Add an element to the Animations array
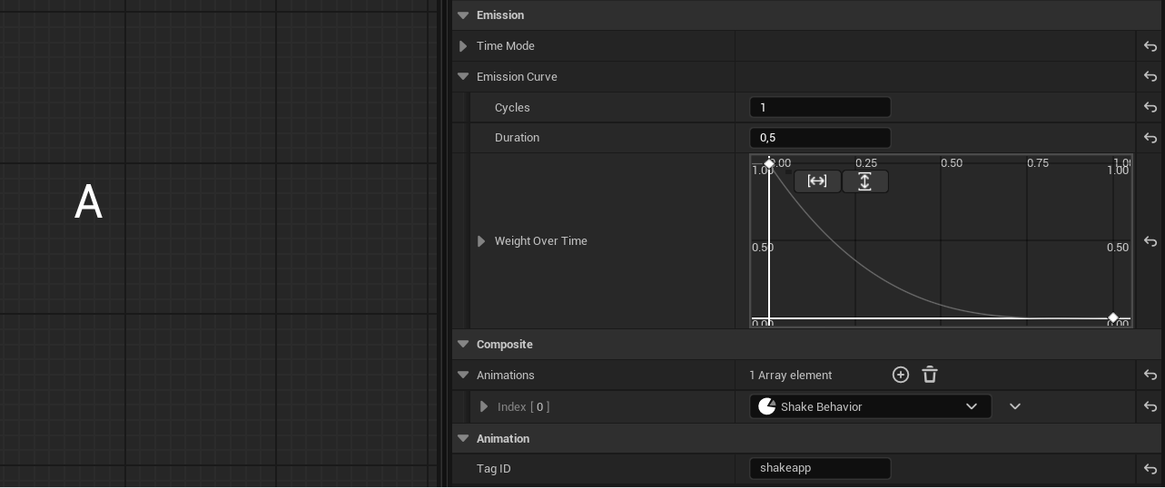The width and height of the screenshot is (1165, 488). (x=901, y=375)
